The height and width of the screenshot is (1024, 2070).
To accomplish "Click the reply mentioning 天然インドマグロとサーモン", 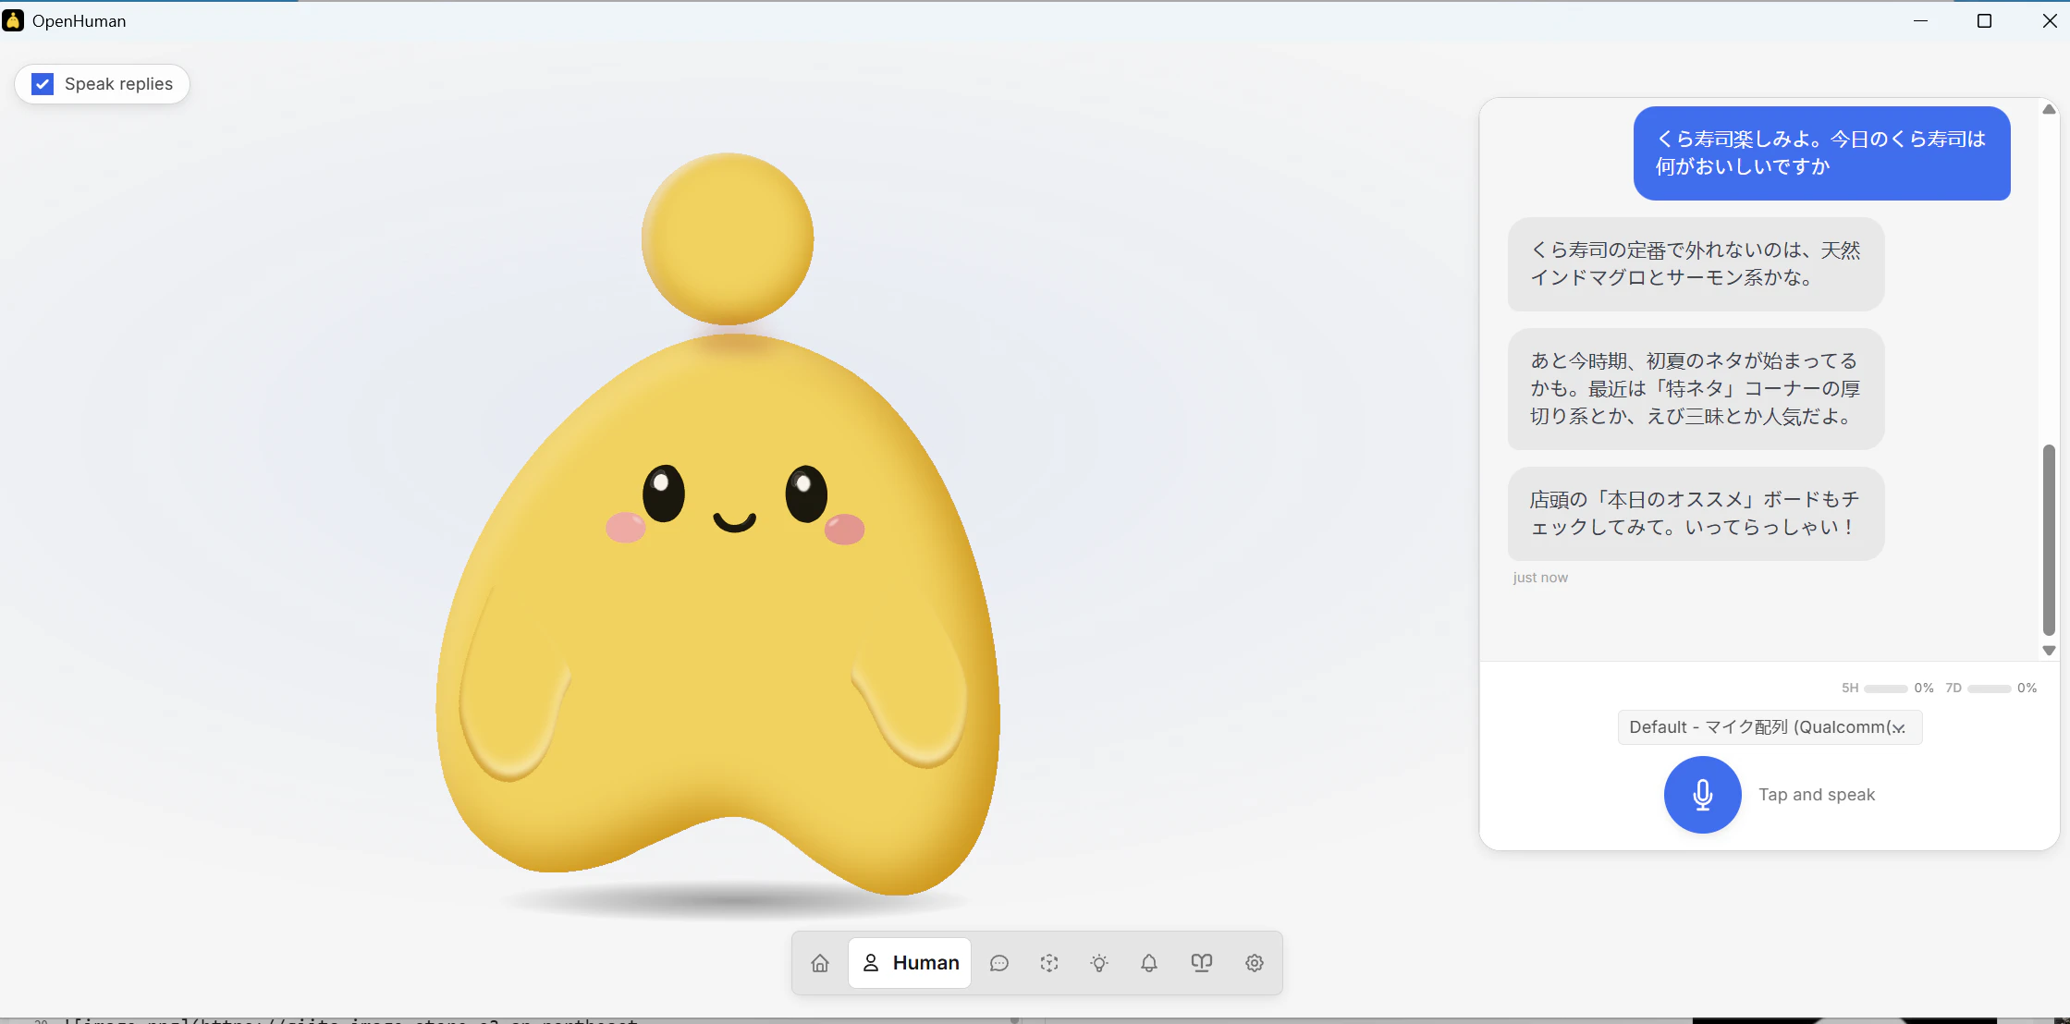I will tap(1696, 264).
